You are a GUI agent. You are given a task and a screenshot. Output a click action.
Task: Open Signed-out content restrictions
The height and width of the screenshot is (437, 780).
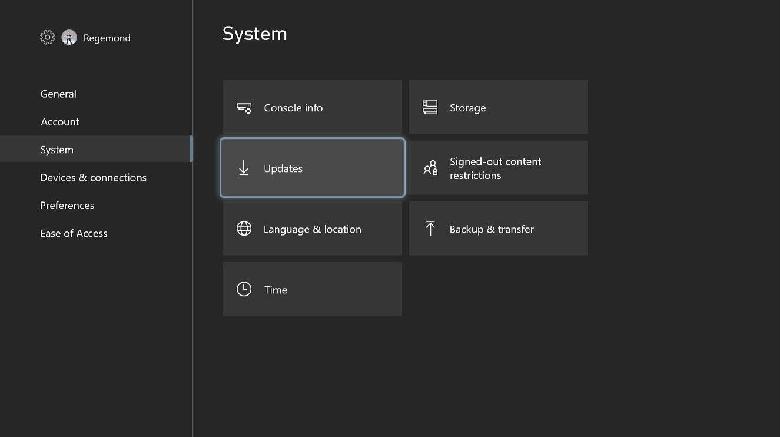pos(498,167)
